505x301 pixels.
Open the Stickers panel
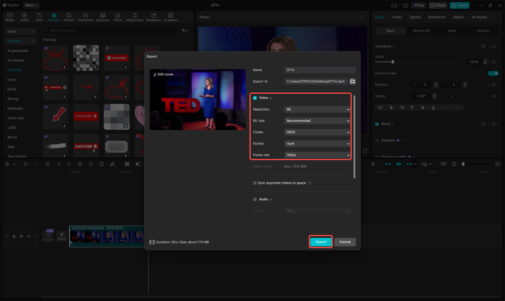click(54, 17)
